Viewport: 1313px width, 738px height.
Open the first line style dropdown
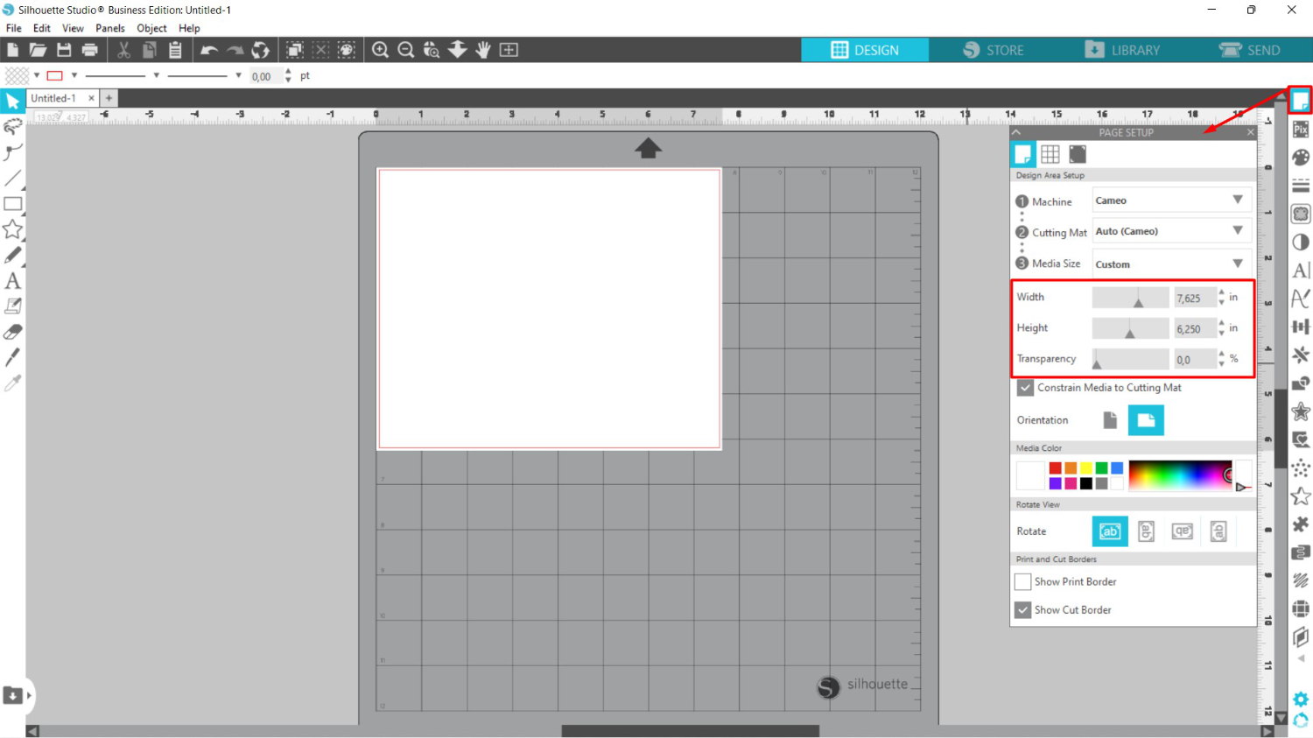tap(156, 75)
